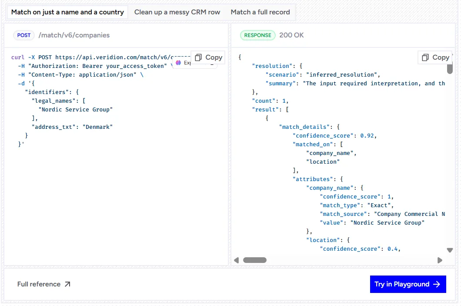The width and height of the screenshot is (461, 306).
Task: Click the confidence_score 0.4 line
Action: click(360, 249)
